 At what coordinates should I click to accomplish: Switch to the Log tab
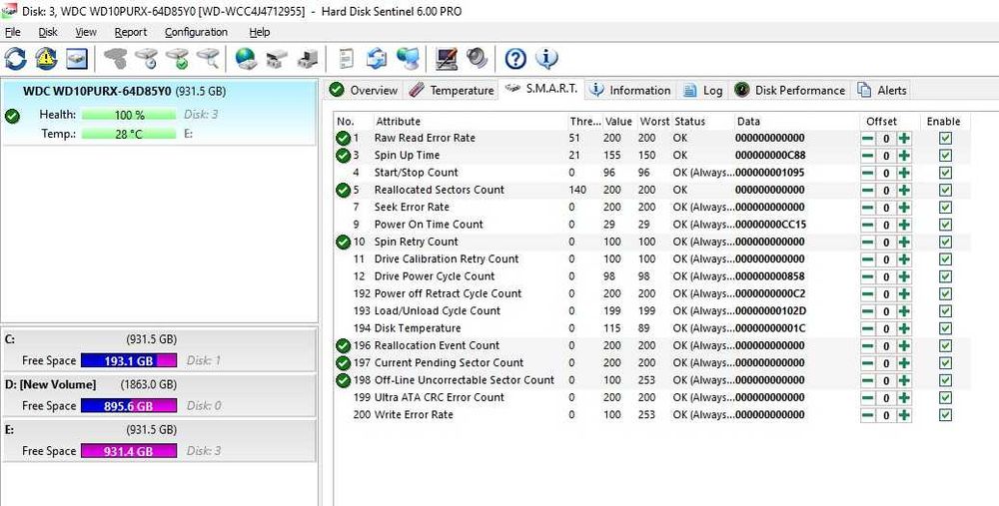click(x=702, y=91)
